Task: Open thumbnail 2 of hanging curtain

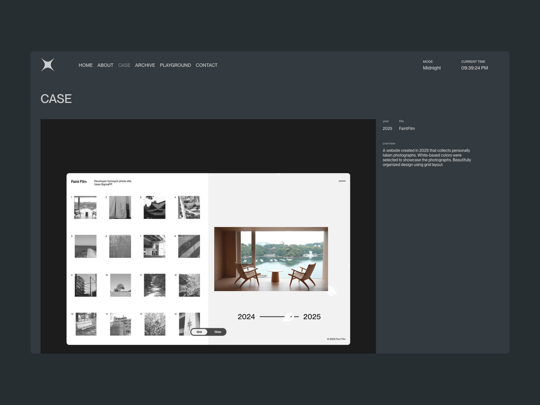Action: point(120,207)
